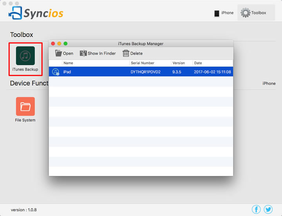Viewport: 282px width, 216px height.
Task: Click the Open button label
Action: [68, 53]
